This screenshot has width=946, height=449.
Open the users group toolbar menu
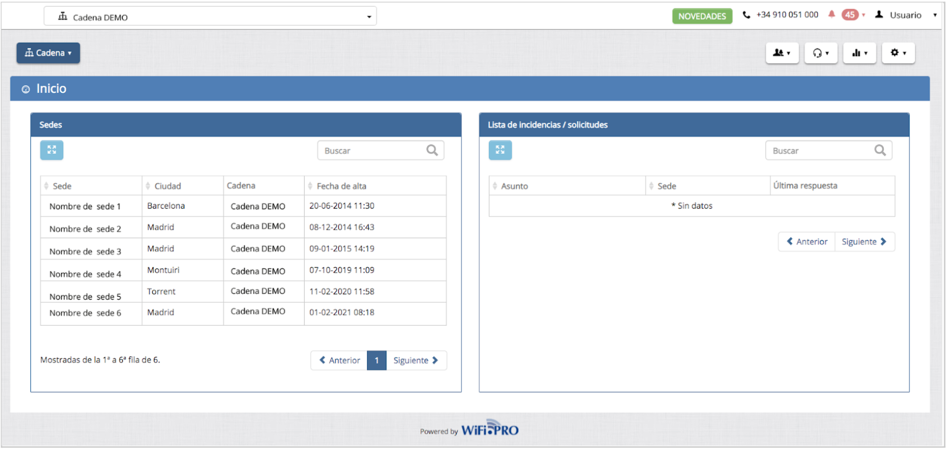[x=782, y=53]
